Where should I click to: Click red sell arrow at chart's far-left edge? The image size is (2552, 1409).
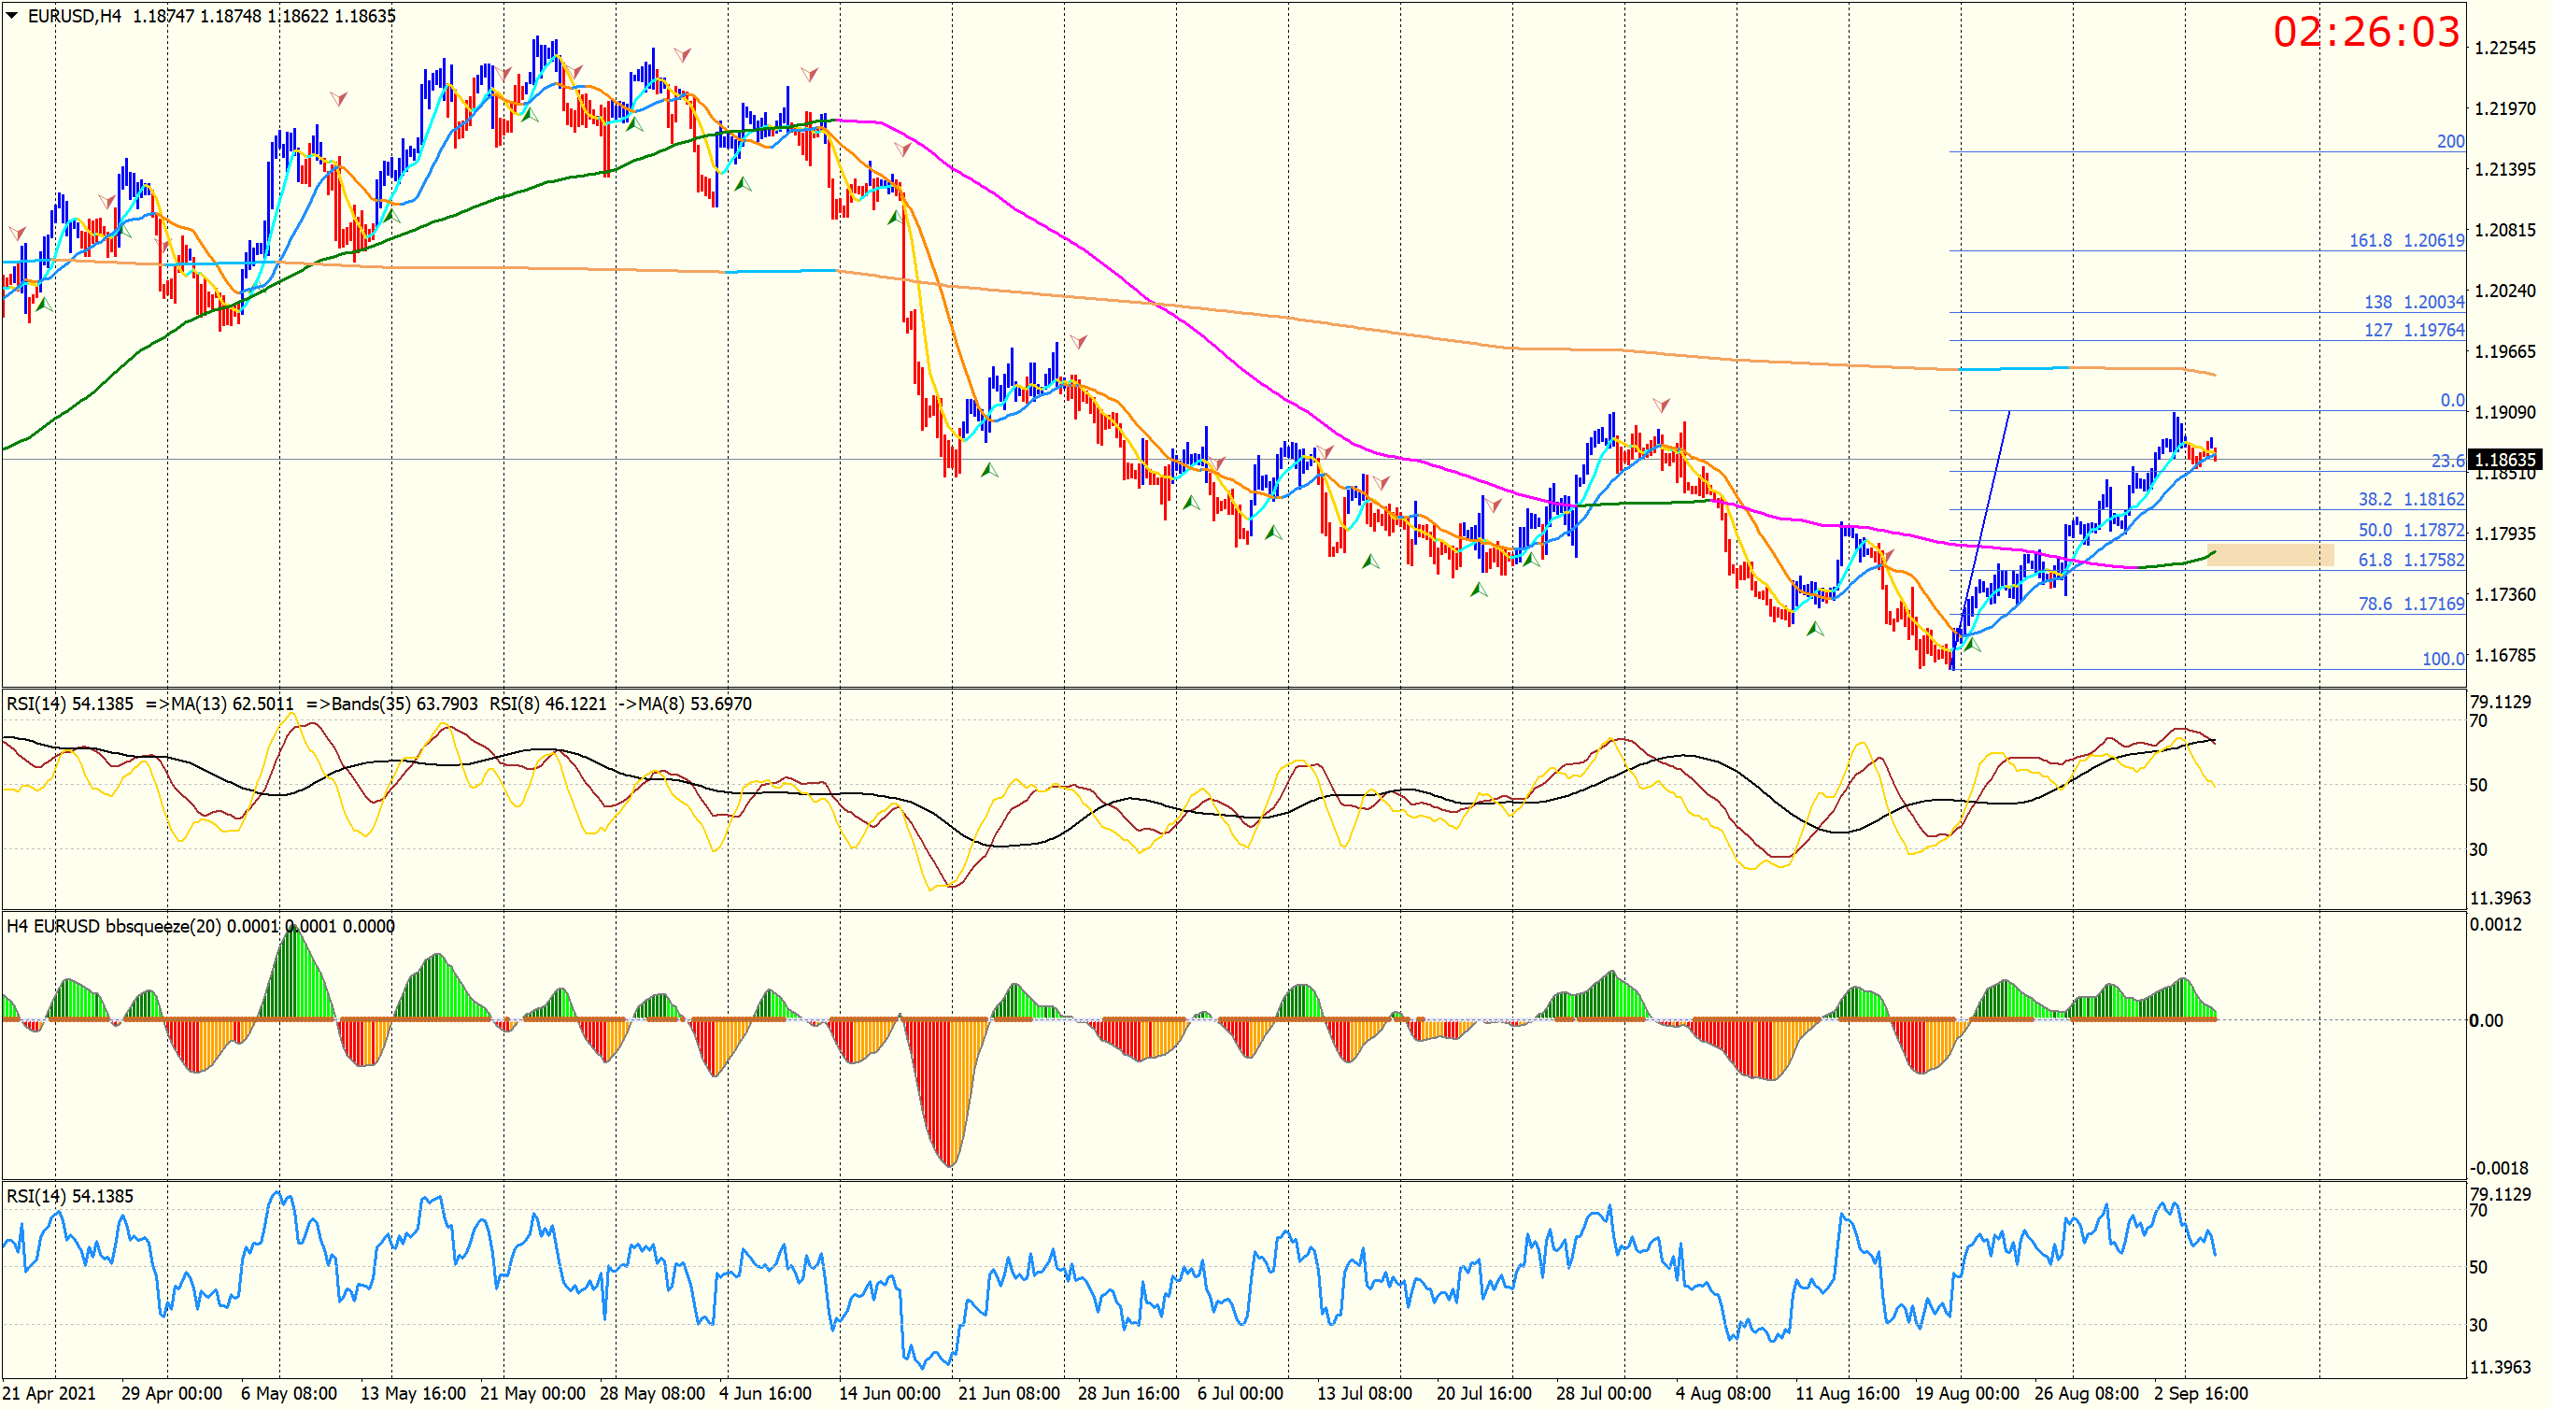(17, 233)
